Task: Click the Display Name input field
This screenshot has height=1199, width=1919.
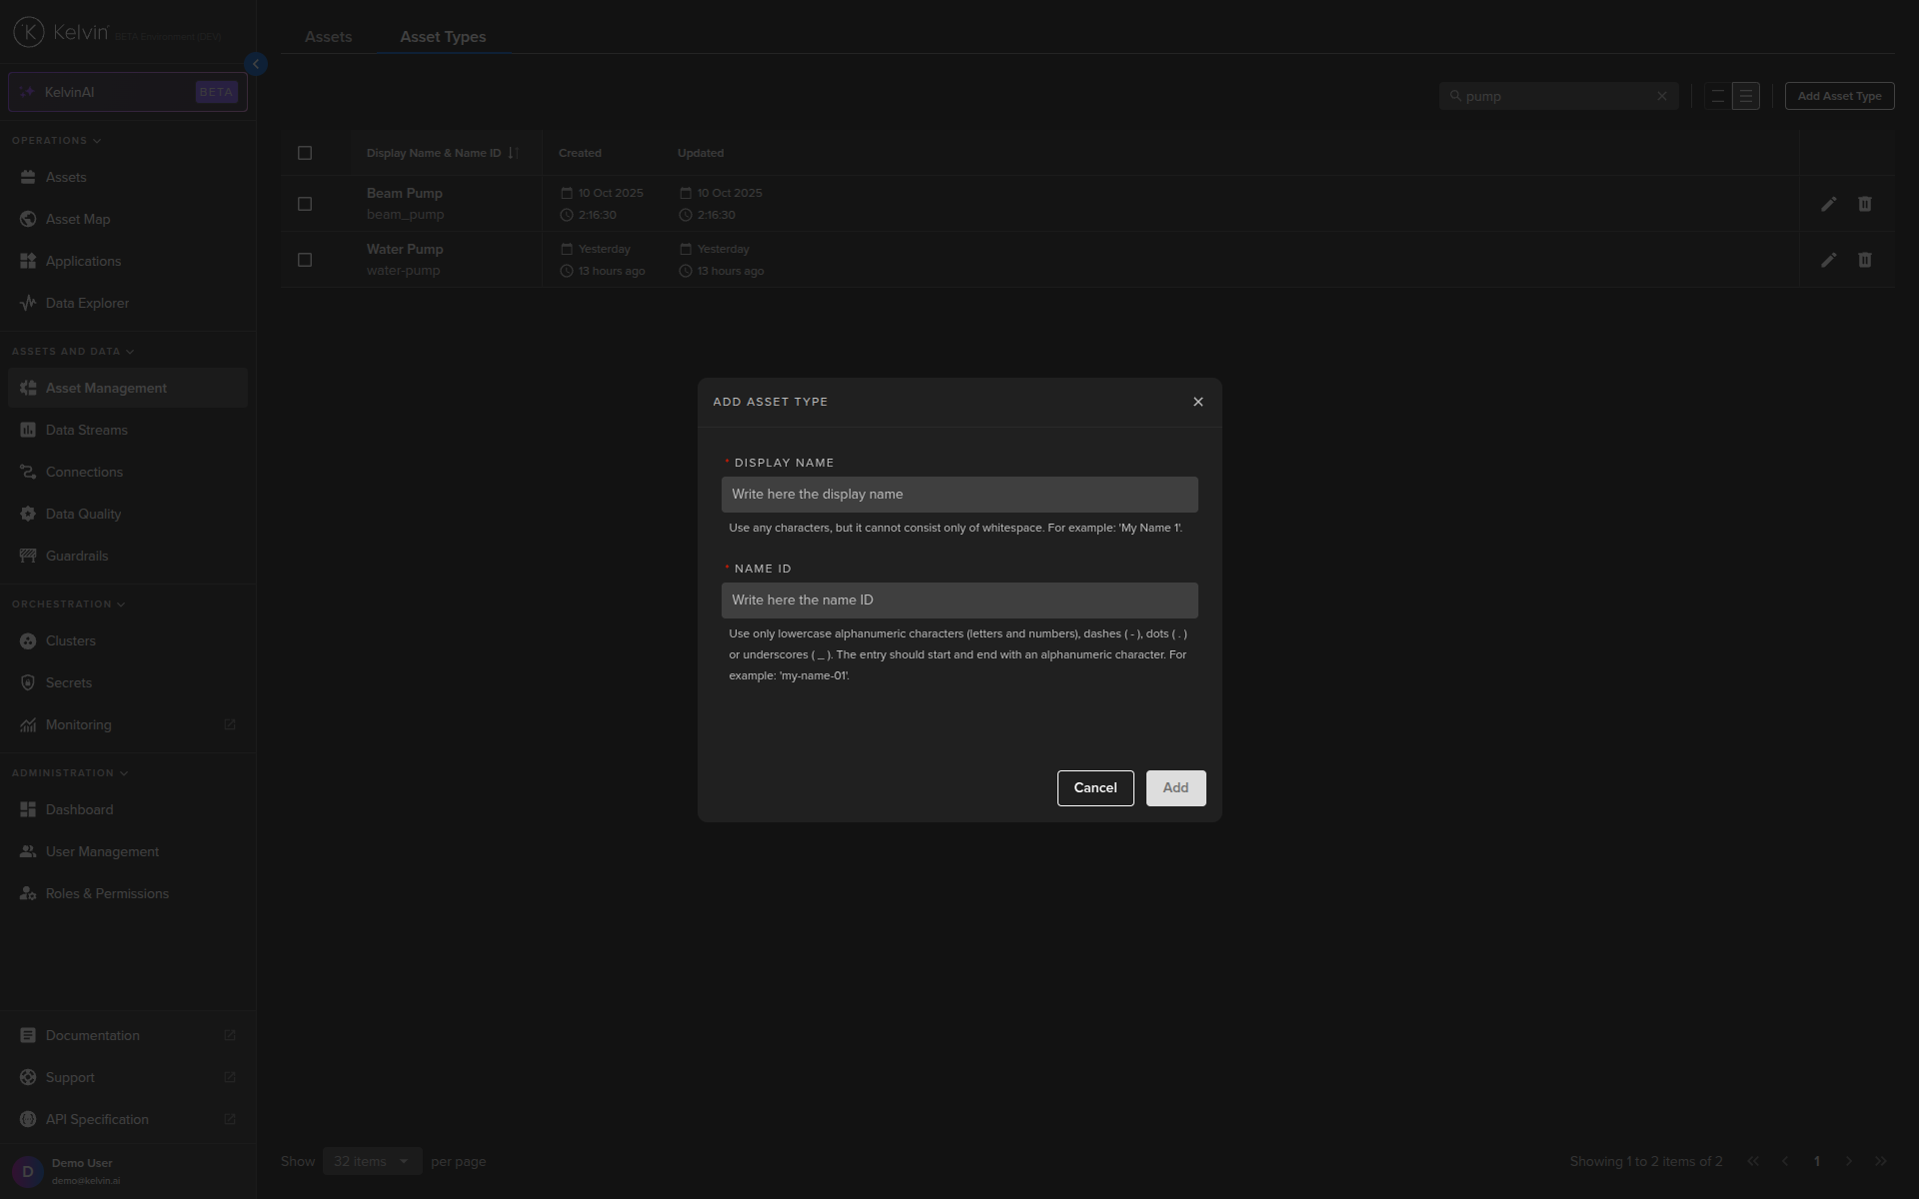Action: pyautogui.click(x=959, y=495)
